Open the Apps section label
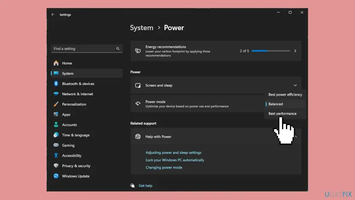Image resolution: width=355 pixels, height=200 pixels. 66,115
